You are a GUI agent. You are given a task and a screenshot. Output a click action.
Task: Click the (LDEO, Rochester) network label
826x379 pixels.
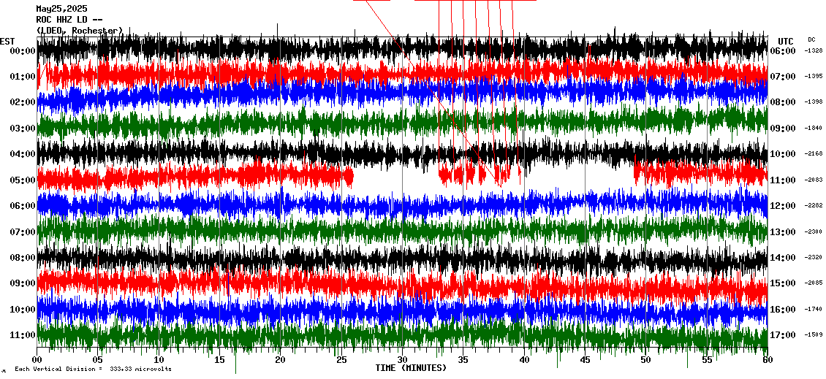click(x=80, y=30)
